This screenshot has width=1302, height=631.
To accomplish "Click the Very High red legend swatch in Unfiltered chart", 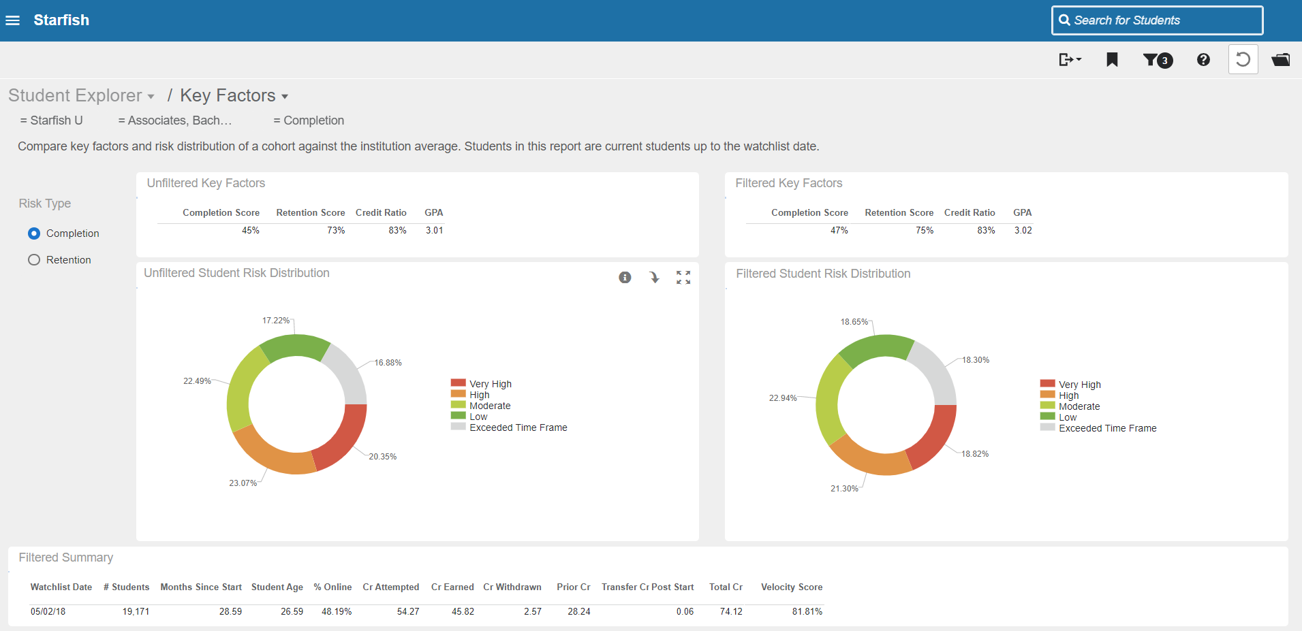I will (x=458, y=383).
